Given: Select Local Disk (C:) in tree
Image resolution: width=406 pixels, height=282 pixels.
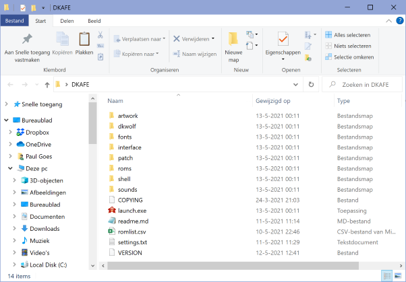Looking at the screenshot, I should [48, 265].
